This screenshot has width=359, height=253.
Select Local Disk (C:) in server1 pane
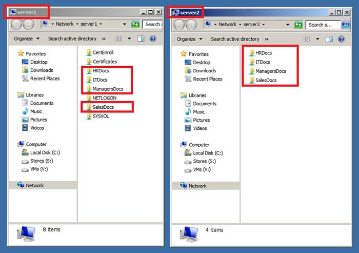pyautogui.click(x=41, y=152)
